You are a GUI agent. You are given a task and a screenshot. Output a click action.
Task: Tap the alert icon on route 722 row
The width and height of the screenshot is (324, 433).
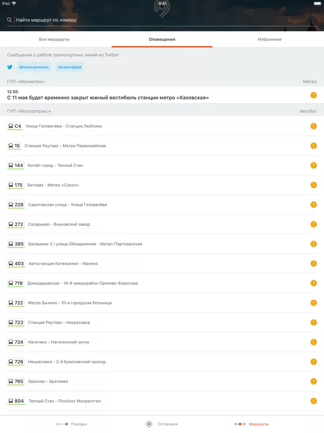[313, 302]
